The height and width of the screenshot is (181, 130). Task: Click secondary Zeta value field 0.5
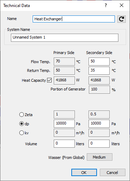click(99, 114)
